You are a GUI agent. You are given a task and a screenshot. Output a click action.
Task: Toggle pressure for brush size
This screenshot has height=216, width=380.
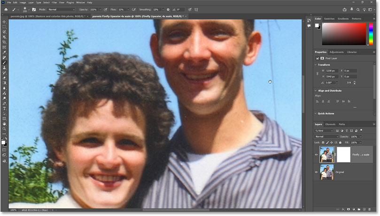[x=190, y=10]
